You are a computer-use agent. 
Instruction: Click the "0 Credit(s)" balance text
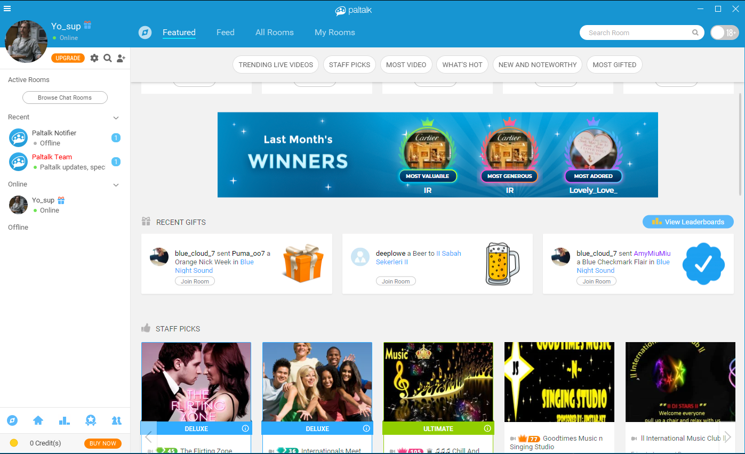click(45, 443)
